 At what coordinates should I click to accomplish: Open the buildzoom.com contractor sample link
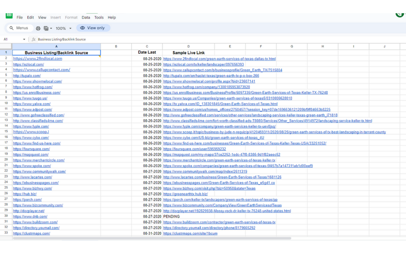pos(219,222)
